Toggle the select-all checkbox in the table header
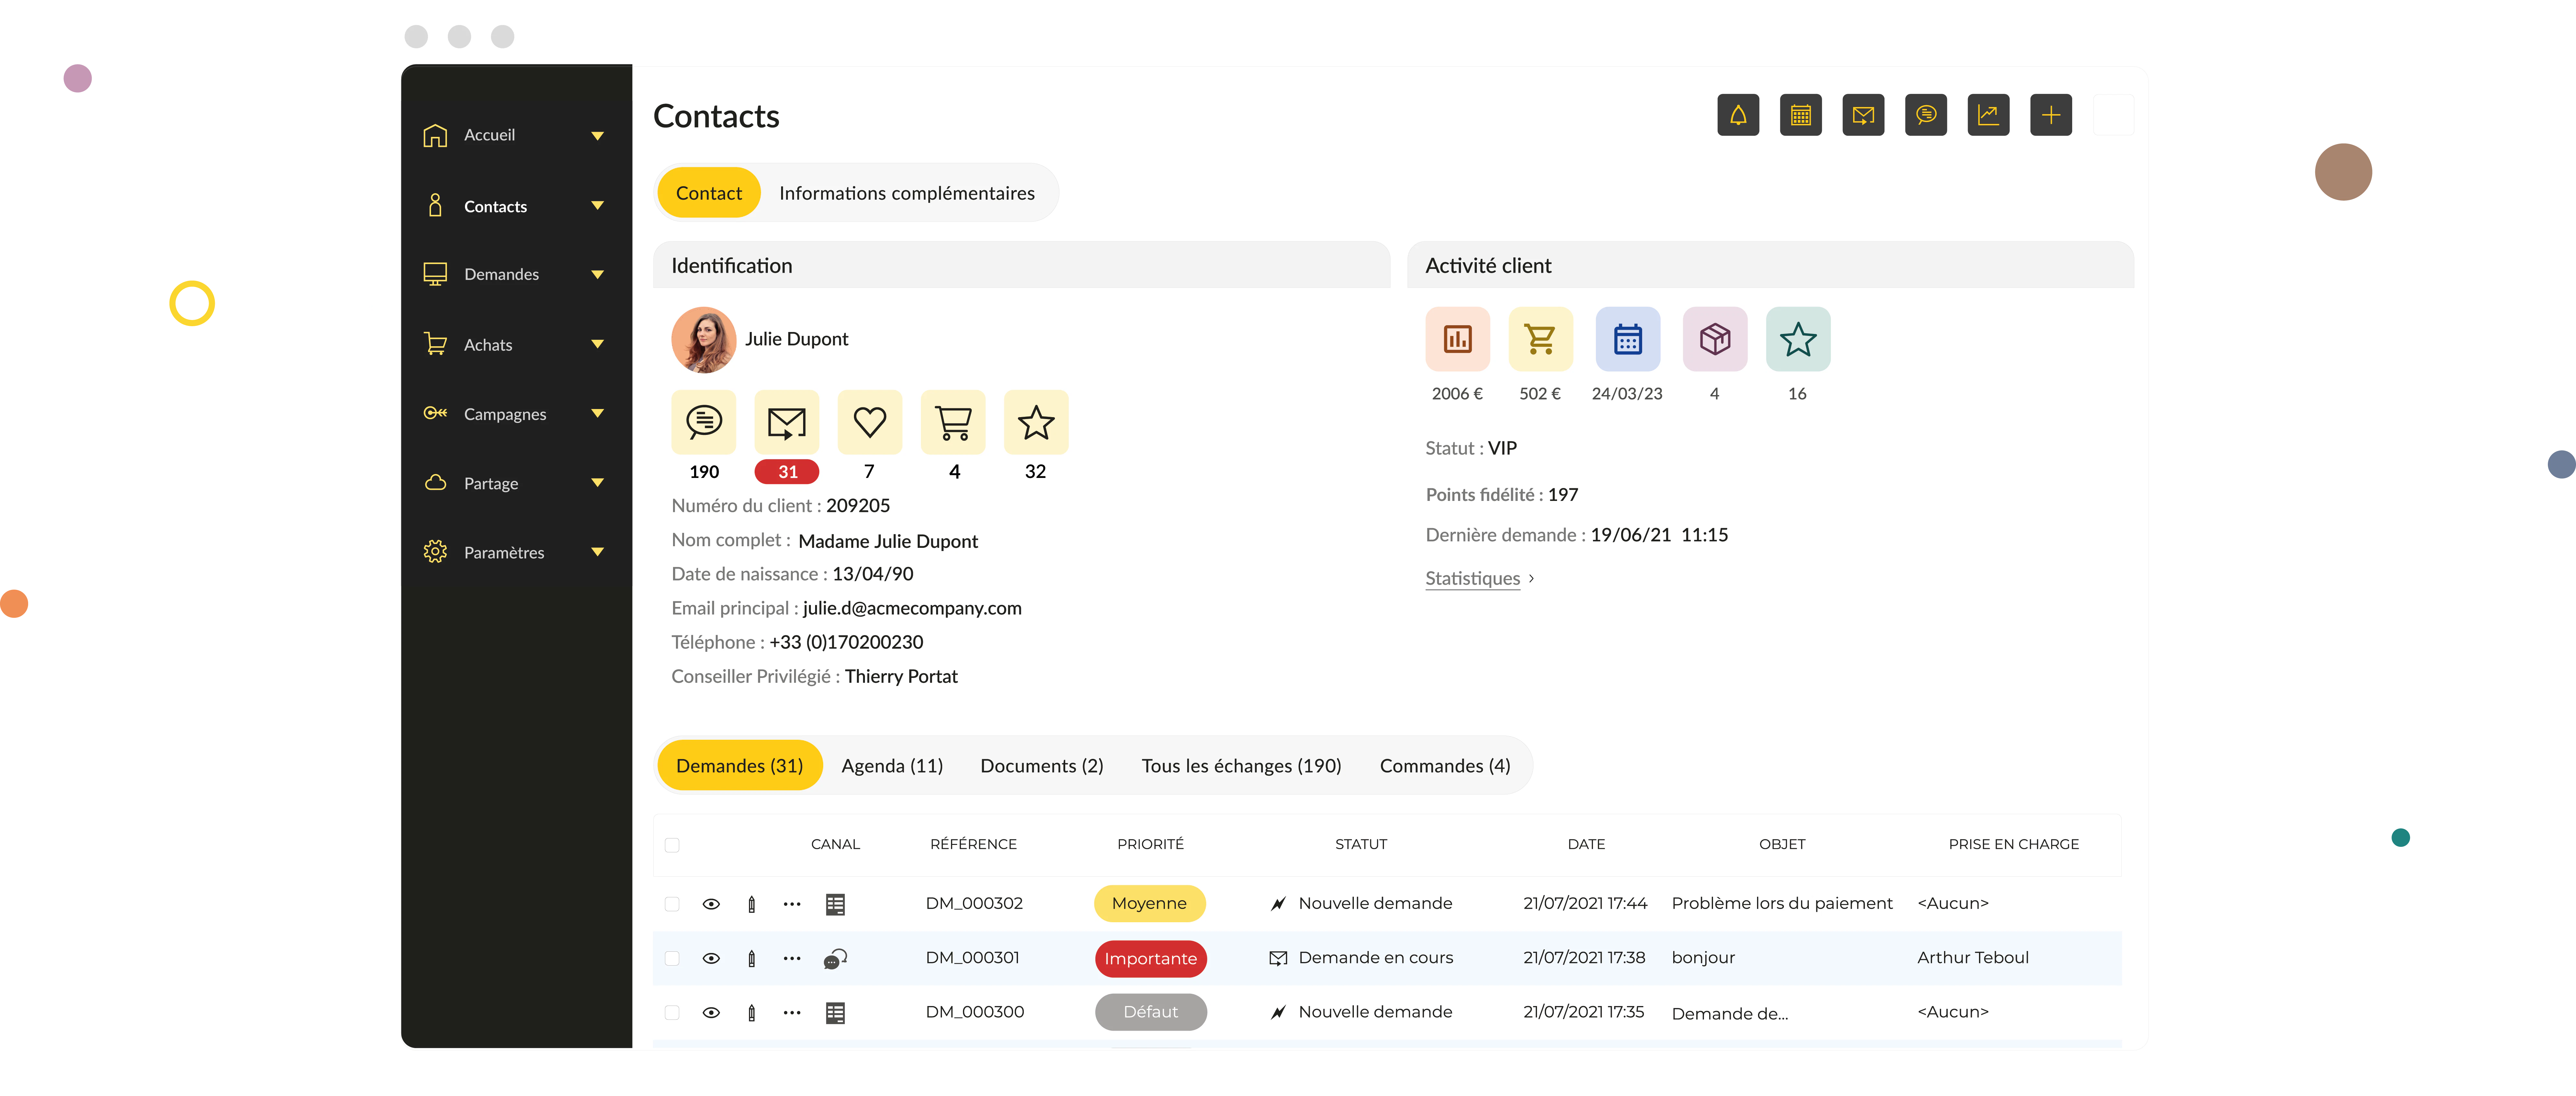2576x1096 pixels. [672, 845]
